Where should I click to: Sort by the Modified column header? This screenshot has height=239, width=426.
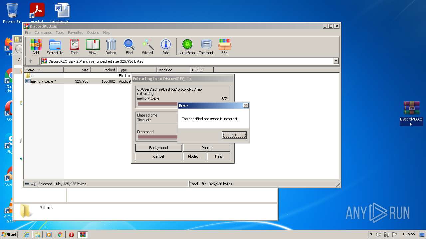coord(173,70)
